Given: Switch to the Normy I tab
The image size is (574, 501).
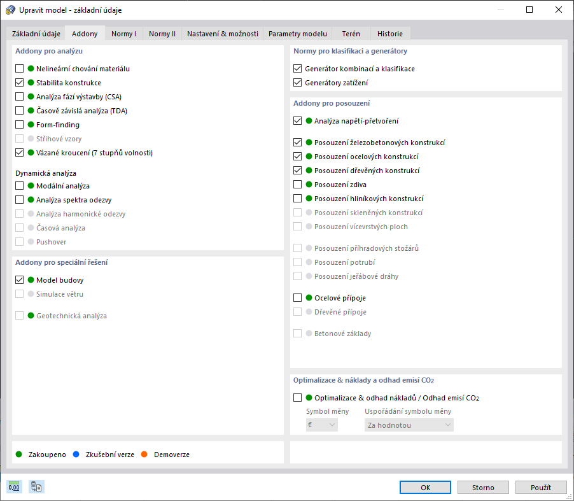Looking at the screenshot, I should (x=123, y=33).
